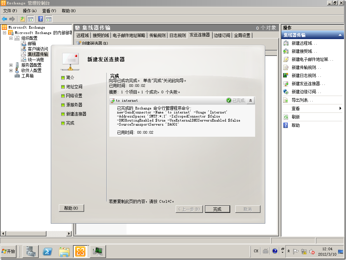The width and height of the screenshot is (346, 260).
Task: Click the 完成 button to close wizard
Action: [217, 209]
